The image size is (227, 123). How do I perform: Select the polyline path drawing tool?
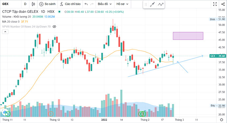pyautogui.click(x=161, y=5)
